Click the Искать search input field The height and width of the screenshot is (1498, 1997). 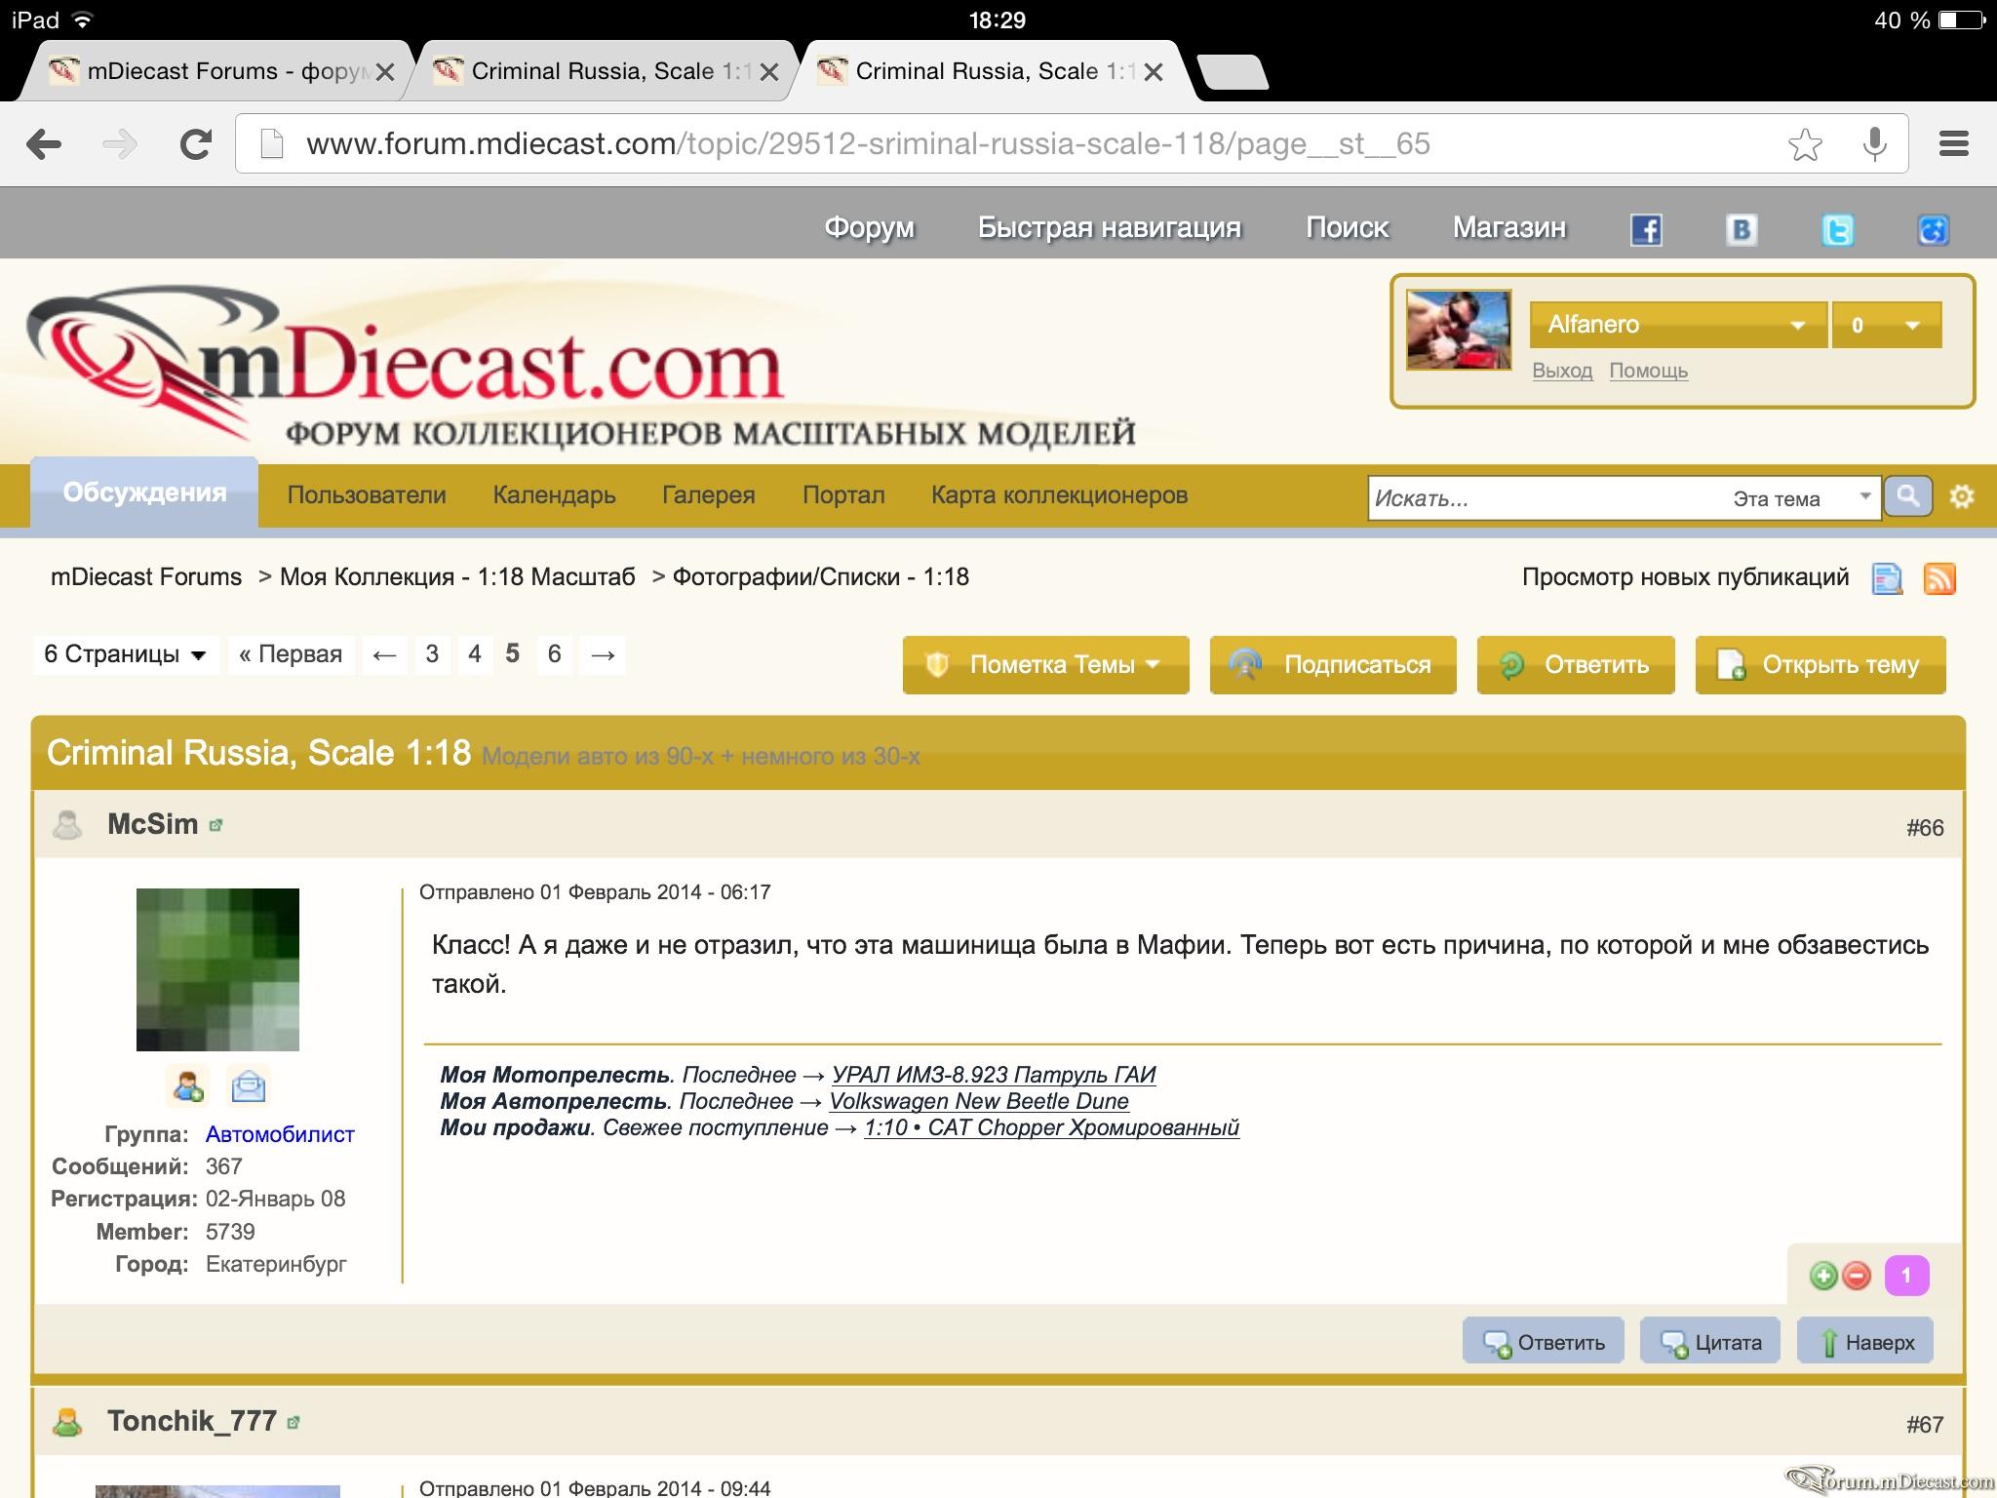pos(1546,498)
